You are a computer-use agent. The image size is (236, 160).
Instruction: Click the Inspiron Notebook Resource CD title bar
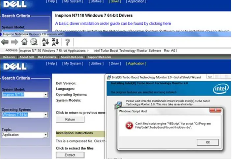click(116, 34)
